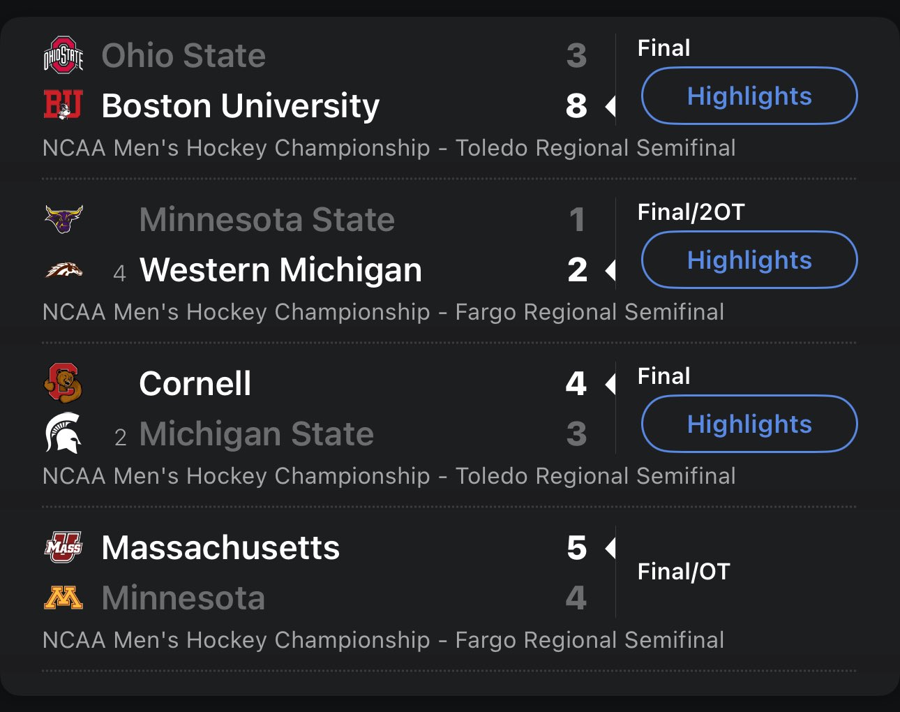Watch Highlights for Western Michigan double-overtime game
This screenshot has width=900, height=712.
(x=749, y=260)
